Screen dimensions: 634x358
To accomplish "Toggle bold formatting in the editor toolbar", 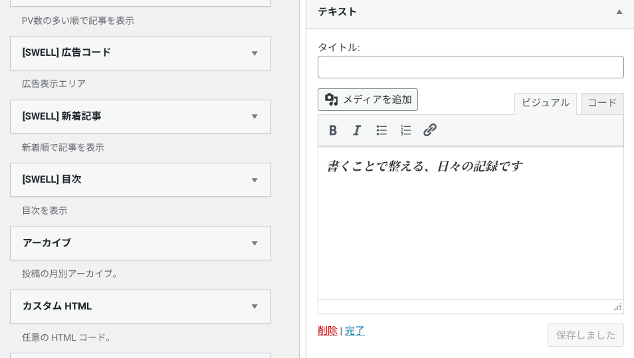I will click(x=333, y=130).
